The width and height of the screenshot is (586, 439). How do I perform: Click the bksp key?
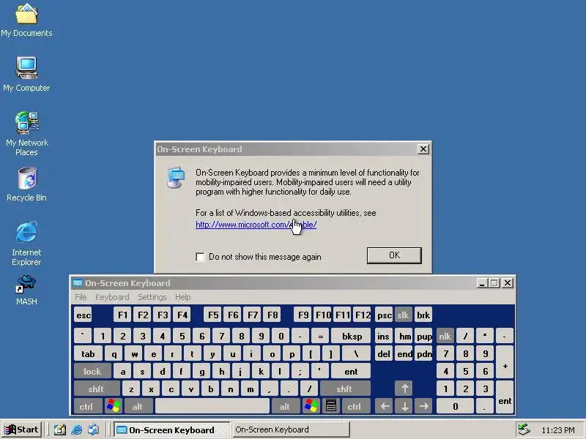(352, 337)
